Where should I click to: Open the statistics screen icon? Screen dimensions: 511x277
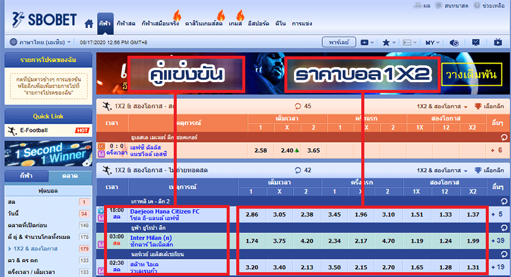(476, 42)
